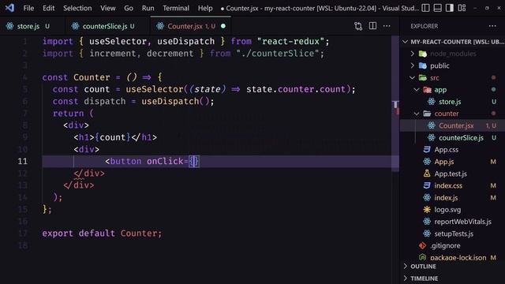This screenshot has width=505, height=284.
Task: Open the View menu
Action: point(107,8)
